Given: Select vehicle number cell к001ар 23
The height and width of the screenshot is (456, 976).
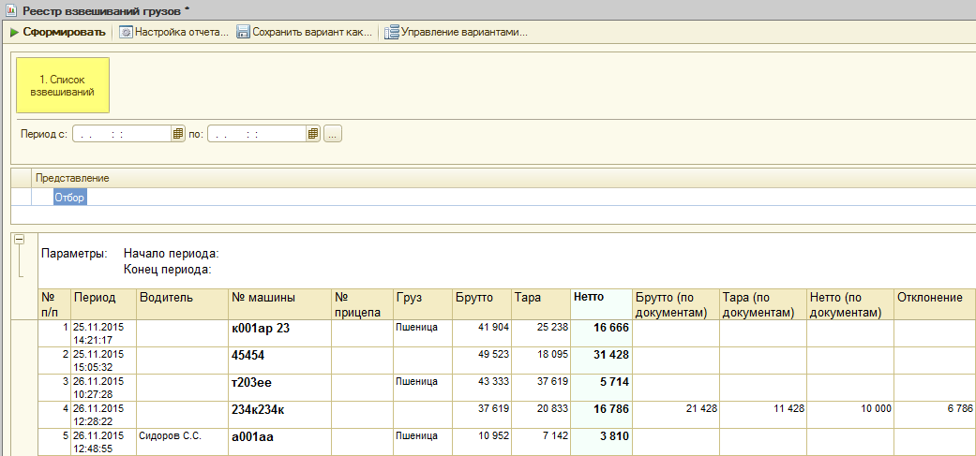Looking at the screenshot, I should point(261,329).
